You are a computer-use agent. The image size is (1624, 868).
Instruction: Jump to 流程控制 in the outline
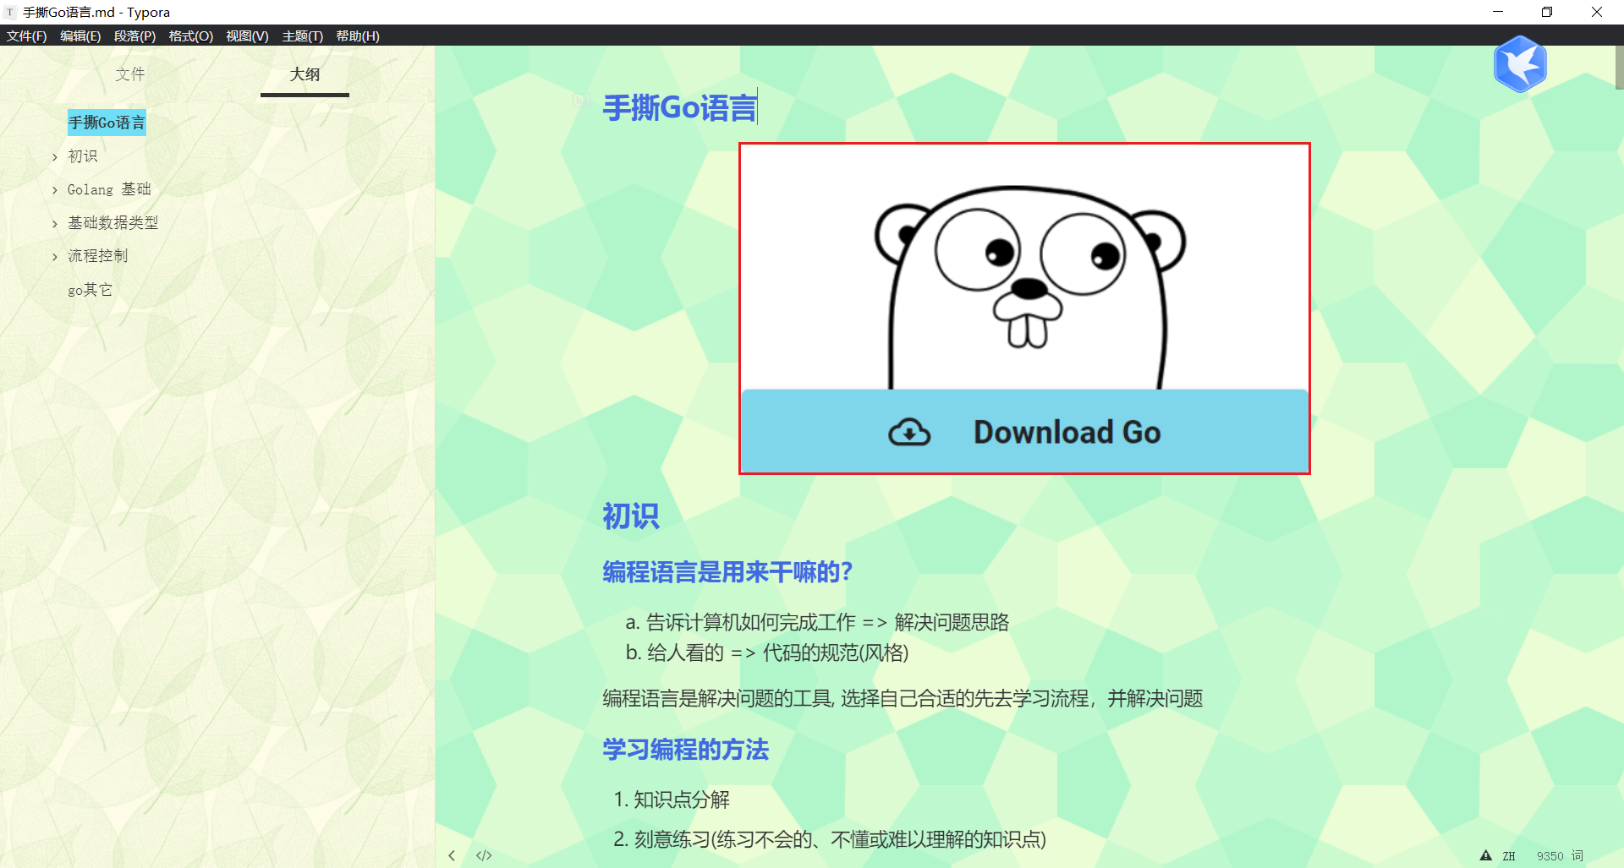tap(98, 255)
